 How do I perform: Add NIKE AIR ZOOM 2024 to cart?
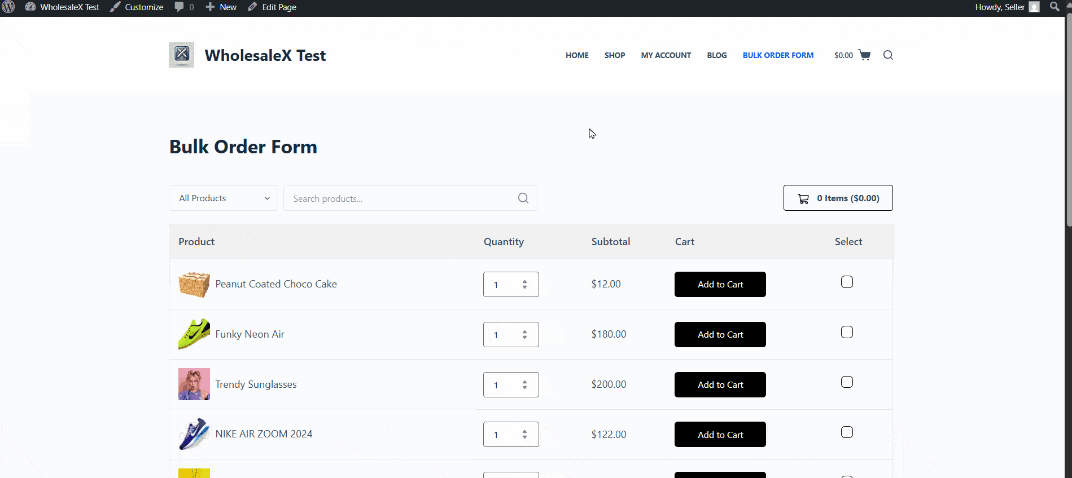[x=720, y=435]
